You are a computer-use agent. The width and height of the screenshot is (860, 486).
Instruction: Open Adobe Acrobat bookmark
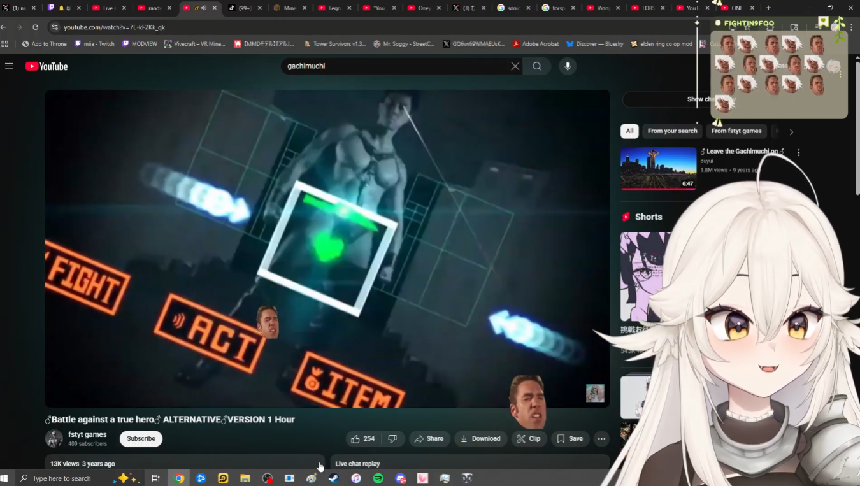coord(535,44)
